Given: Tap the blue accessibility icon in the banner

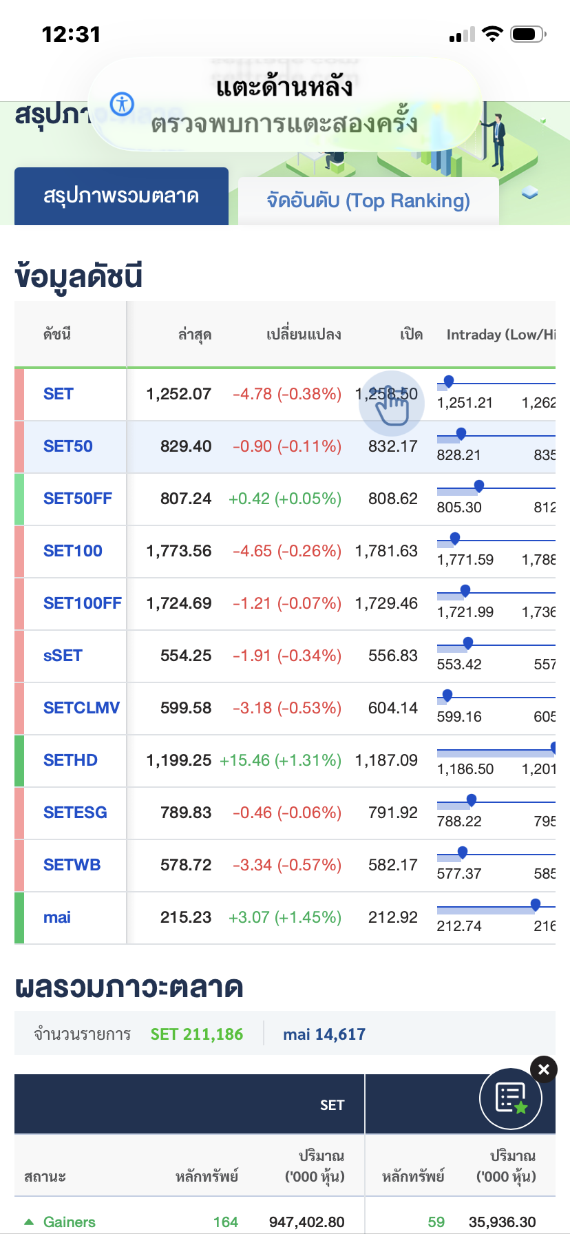Looking at the screenshot, I should tap(123, 104).
